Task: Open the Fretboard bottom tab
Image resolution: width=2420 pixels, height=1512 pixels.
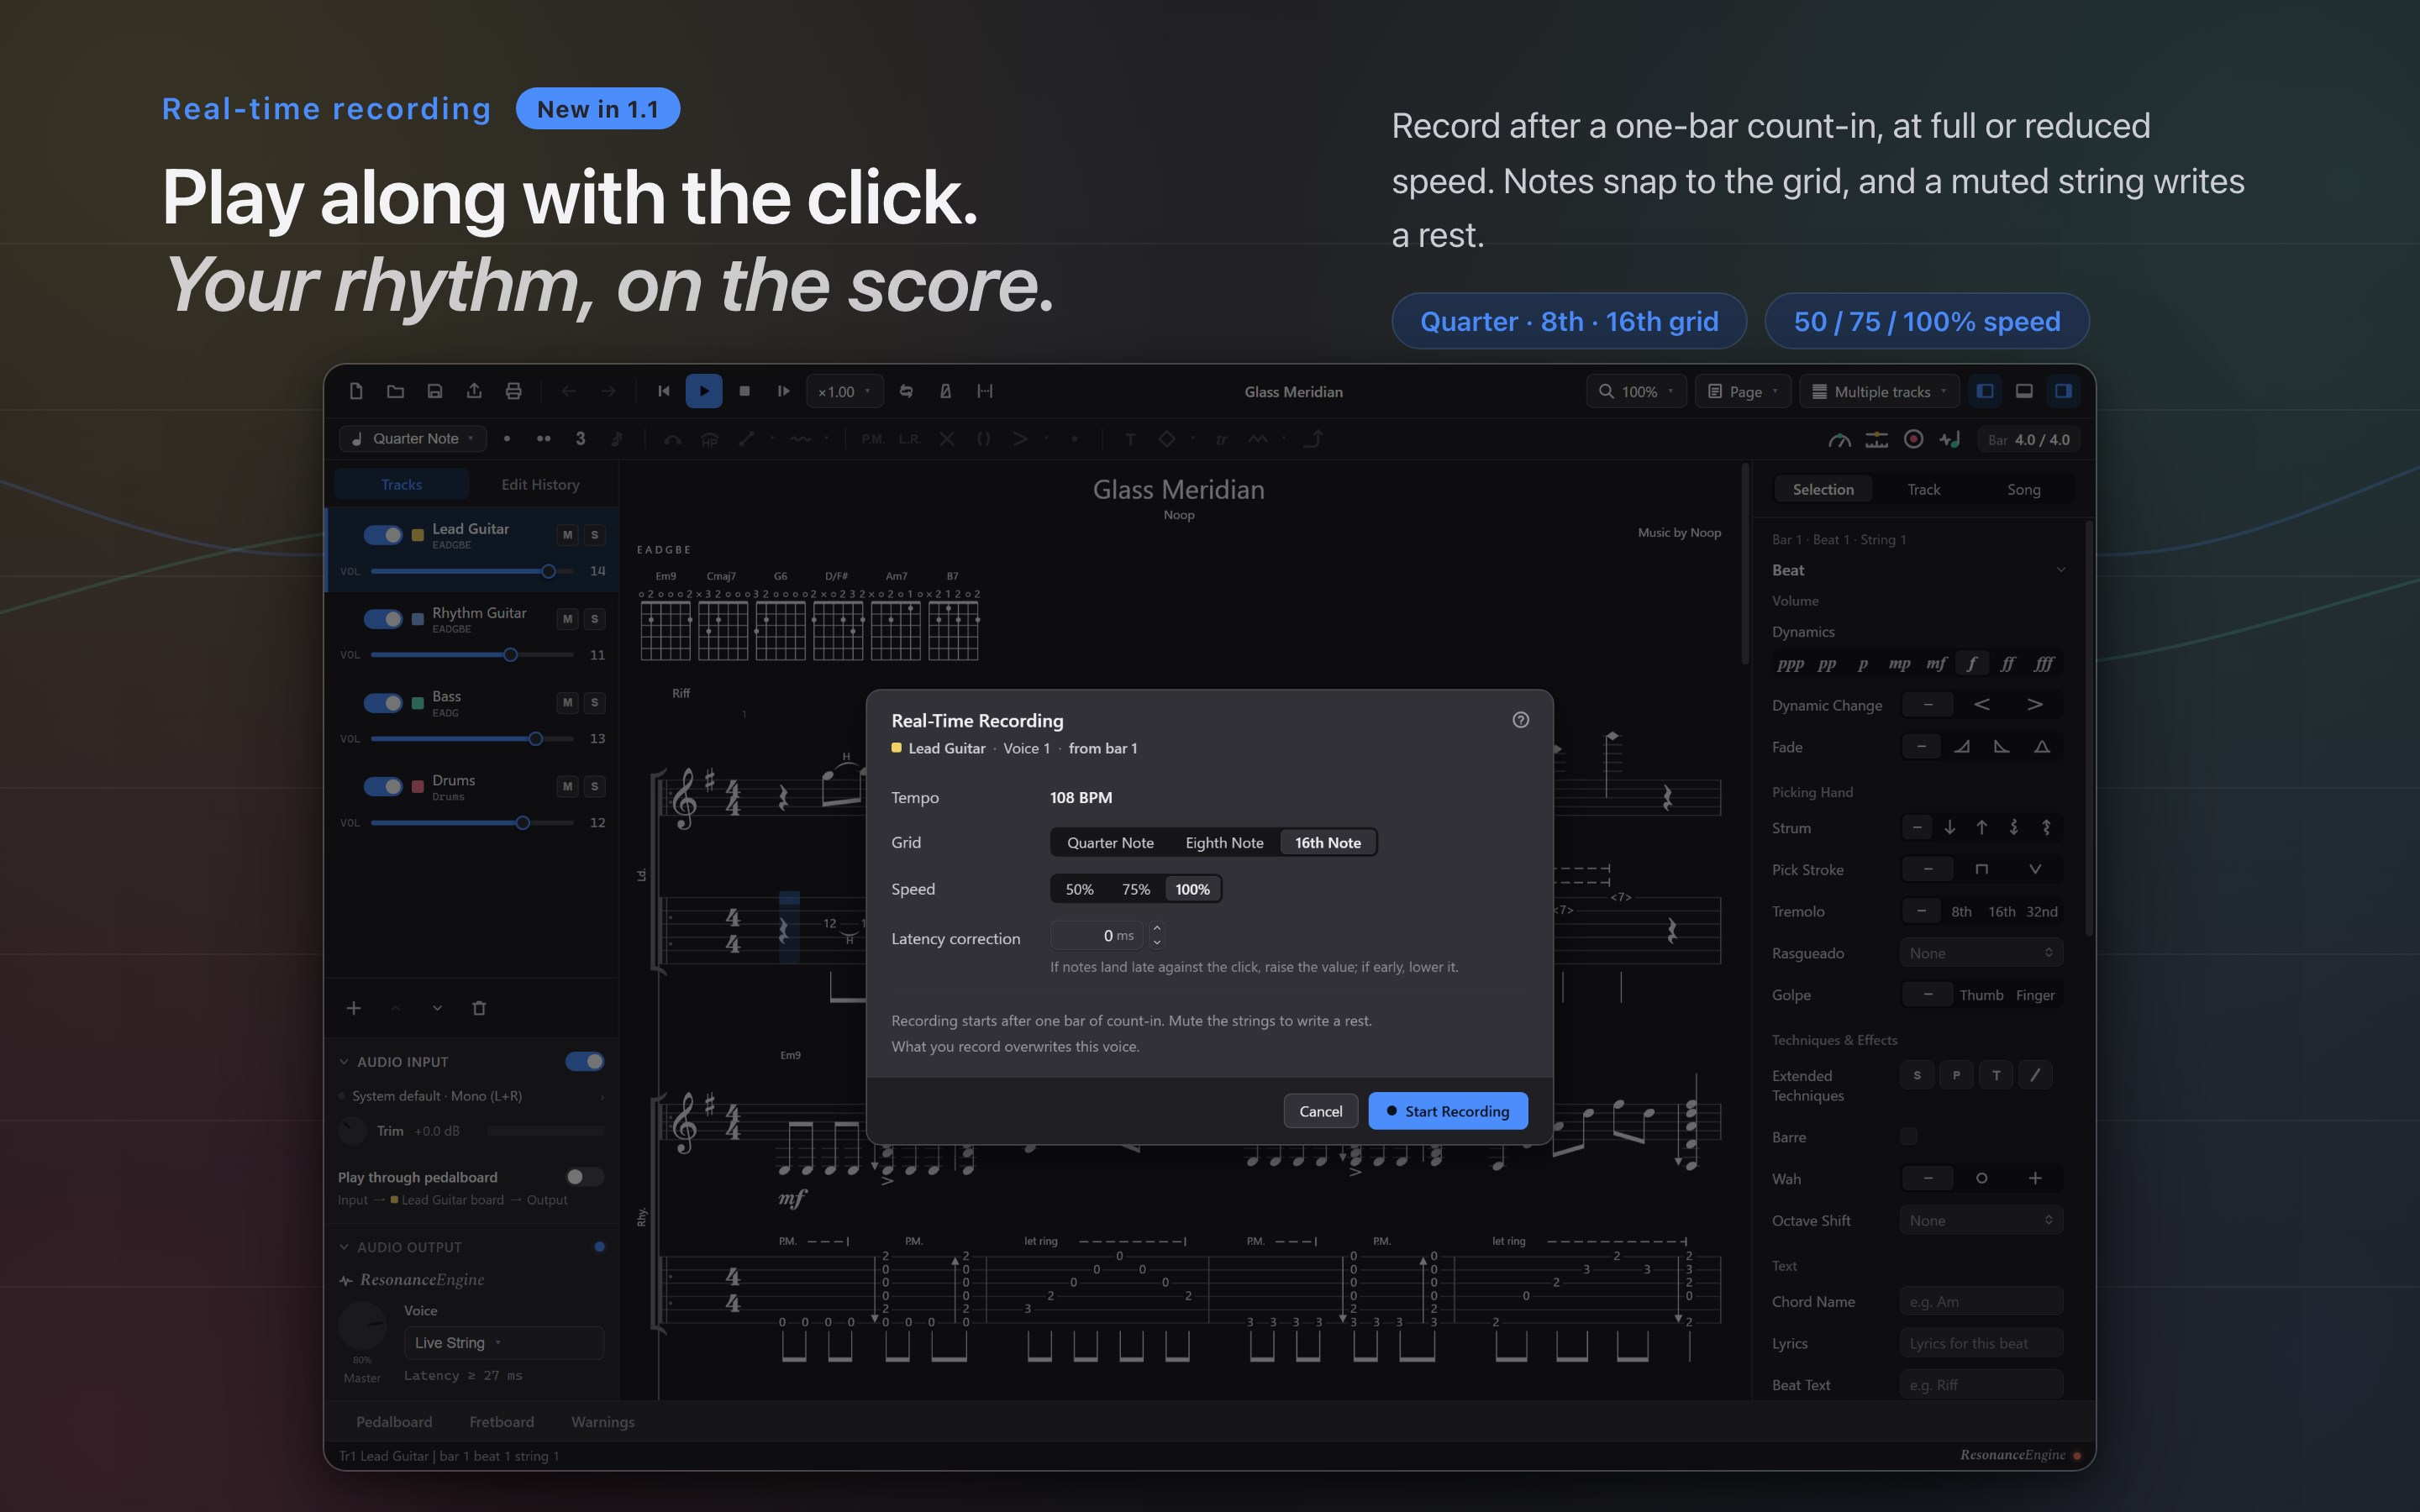Action: (x=501, y=1422)
